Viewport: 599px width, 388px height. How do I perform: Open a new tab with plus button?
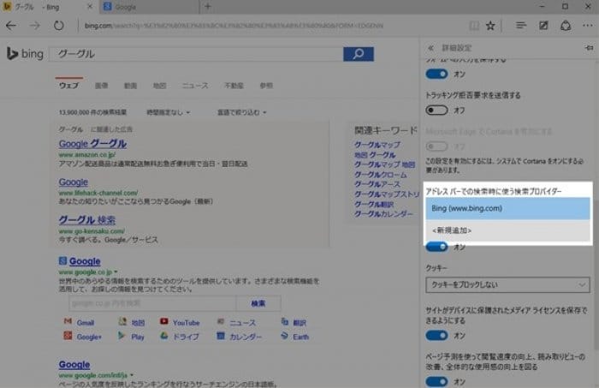[x=207, y=7]
